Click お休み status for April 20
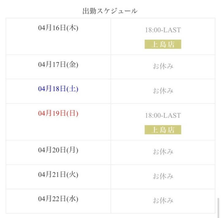 [x=163, y=152]
